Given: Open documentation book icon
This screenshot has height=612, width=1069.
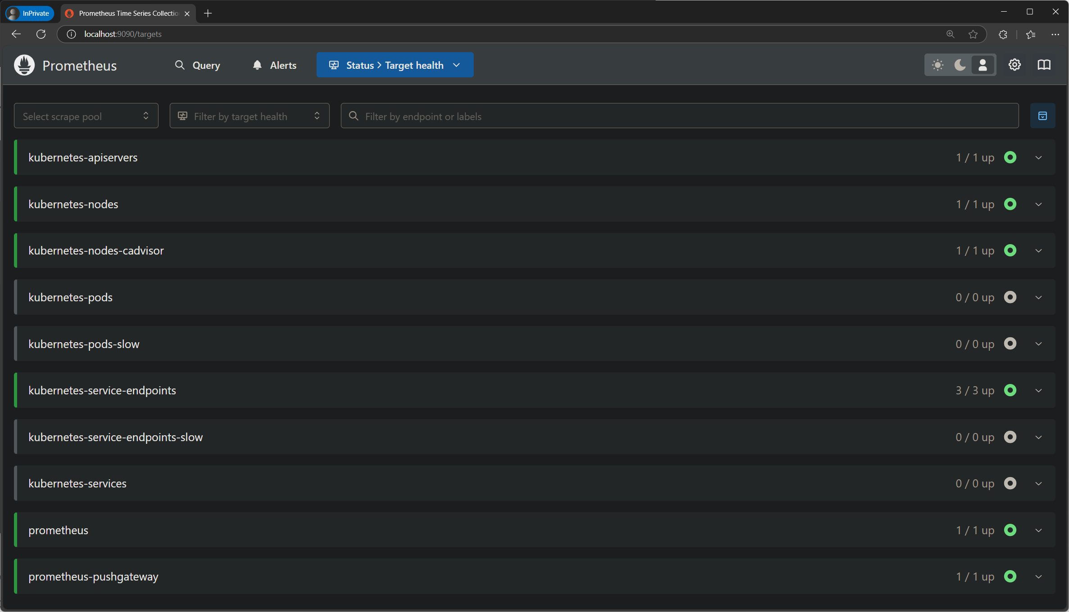Looking at the screenshot, I should 1044,65.
